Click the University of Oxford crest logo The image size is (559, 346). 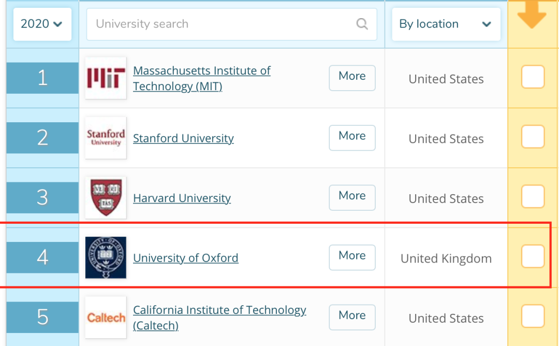click(x=106, y=257)
